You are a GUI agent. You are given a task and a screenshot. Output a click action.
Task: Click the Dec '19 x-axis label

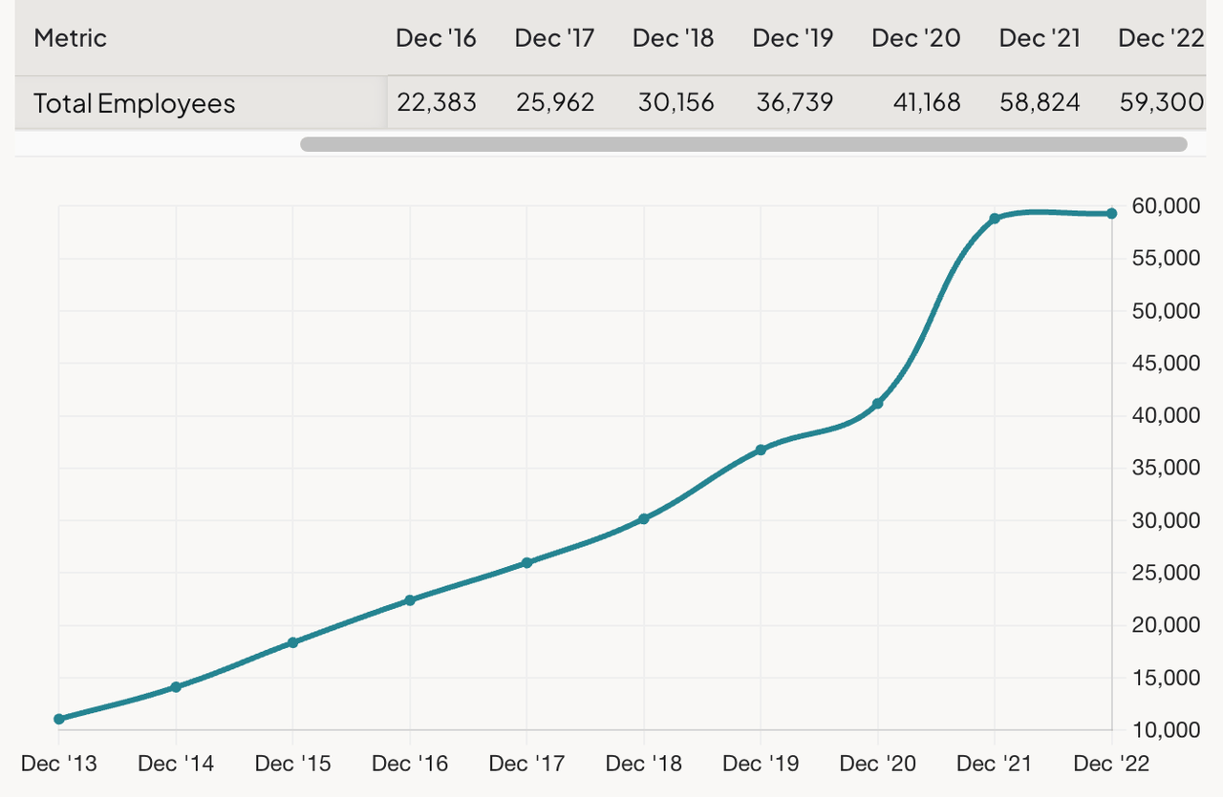[x=762, y=764]
